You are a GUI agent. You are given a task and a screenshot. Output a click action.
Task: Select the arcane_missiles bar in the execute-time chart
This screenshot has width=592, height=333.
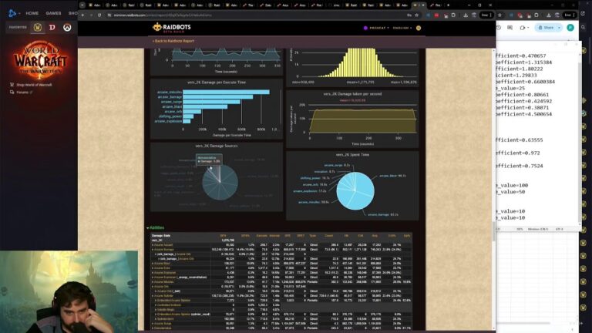226,92
